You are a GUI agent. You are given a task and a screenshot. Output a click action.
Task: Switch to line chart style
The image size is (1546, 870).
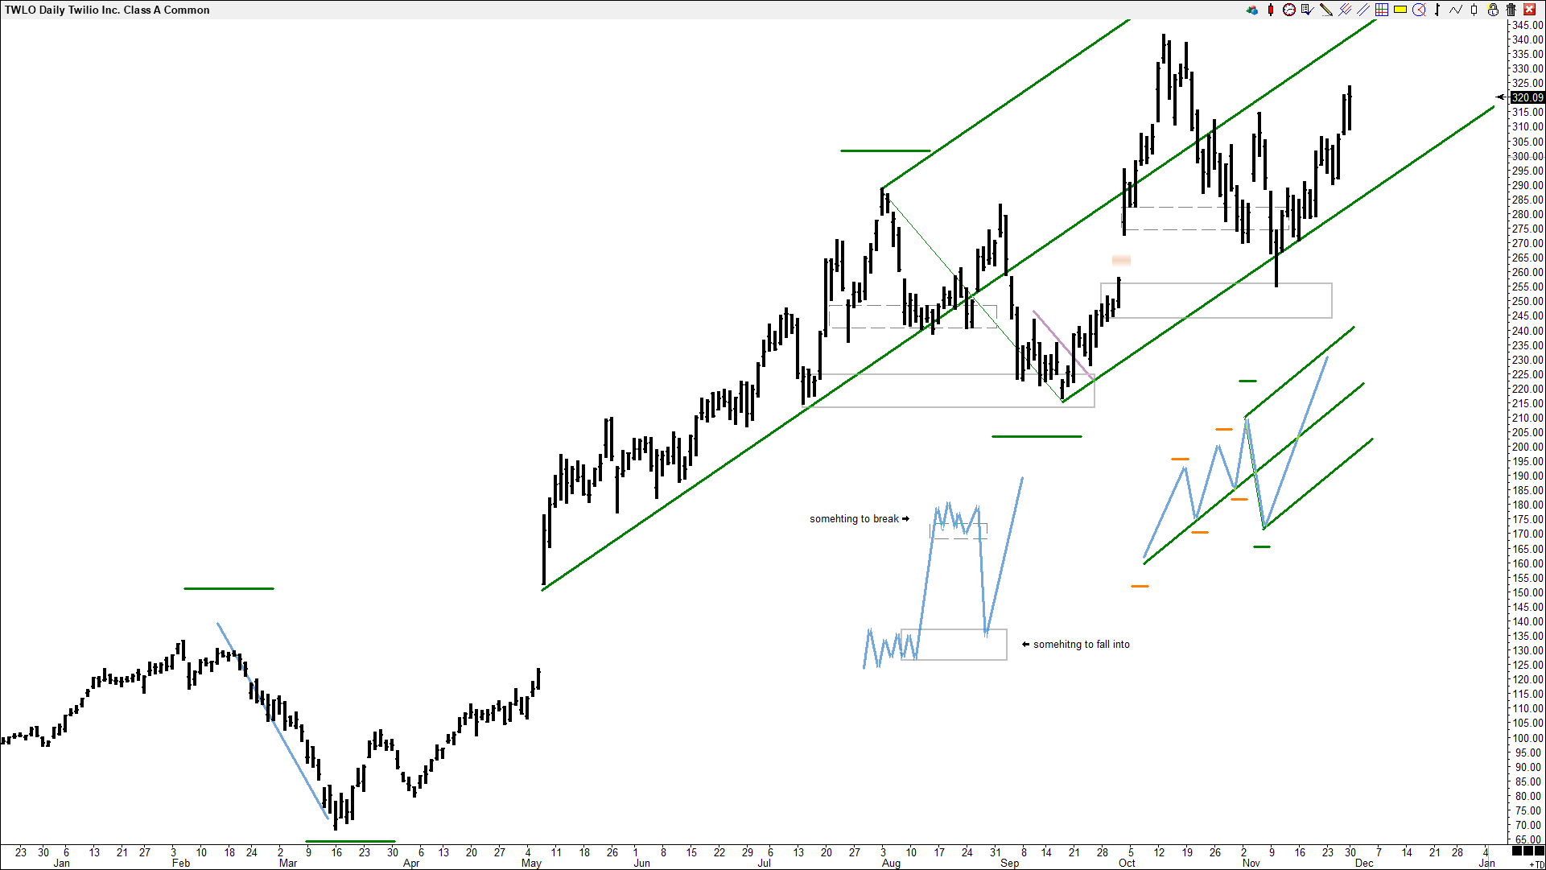1456,10
